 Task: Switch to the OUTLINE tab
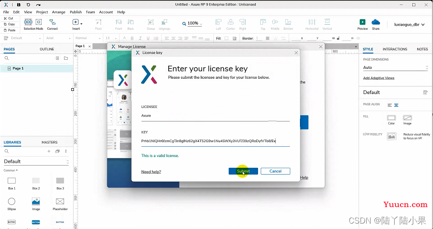(x=46, y=49)
